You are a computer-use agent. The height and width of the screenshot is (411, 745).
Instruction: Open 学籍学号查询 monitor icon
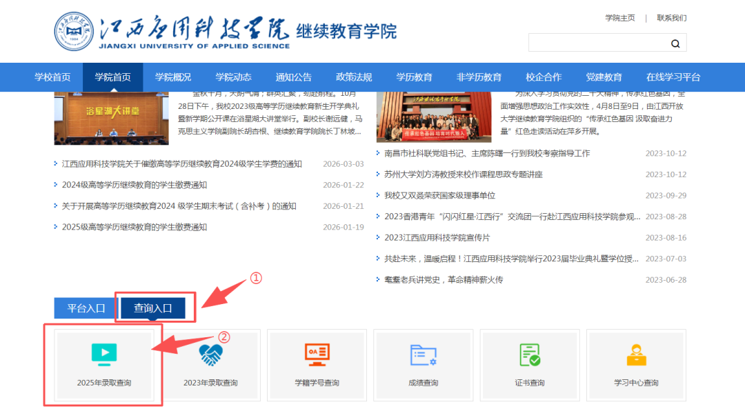coord(317,355)
